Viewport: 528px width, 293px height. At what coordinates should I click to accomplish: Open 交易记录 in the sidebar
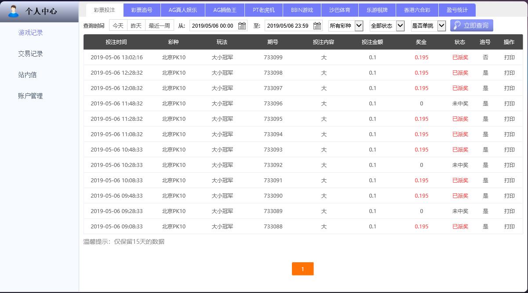[x=30, y=54]
